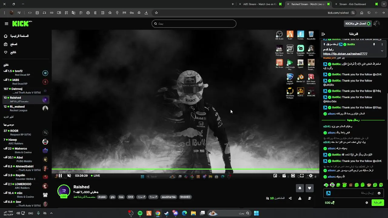Open pinned message options menu
Screen dimensions: 388x218
(x=382, y=45)
